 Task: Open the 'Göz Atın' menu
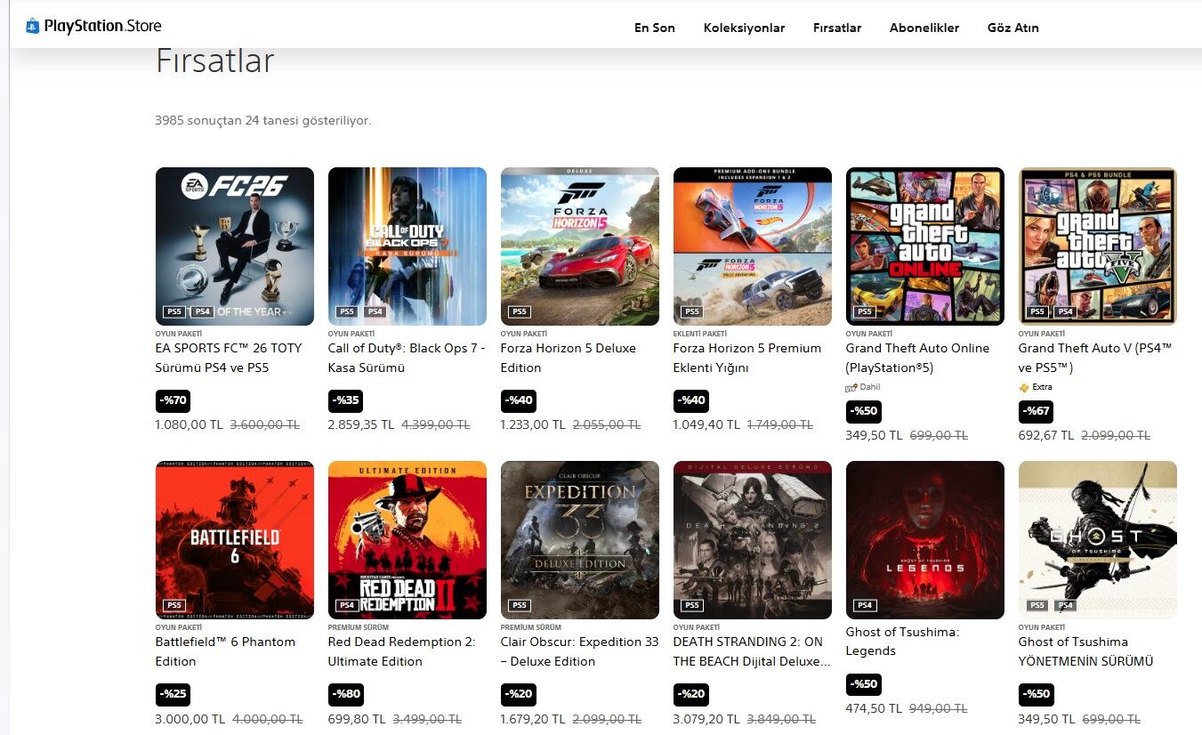point(1012,28)
